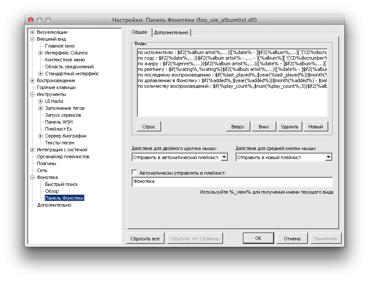The image size is (369, 281).
Task: Open the double-click action dropdown
Action: click(224, 157)
